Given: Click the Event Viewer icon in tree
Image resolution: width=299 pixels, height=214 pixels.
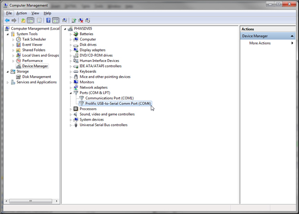Looking at the screenshot, I should tap(18, 45).
